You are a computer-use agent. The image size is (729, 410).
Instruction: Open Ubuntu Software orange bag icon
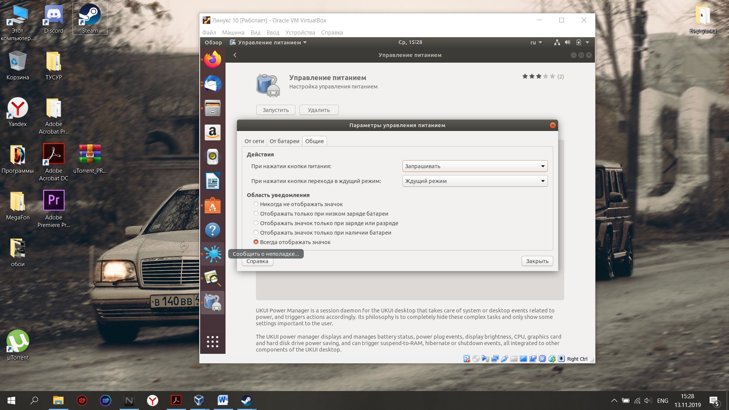(x=213, y=205)
